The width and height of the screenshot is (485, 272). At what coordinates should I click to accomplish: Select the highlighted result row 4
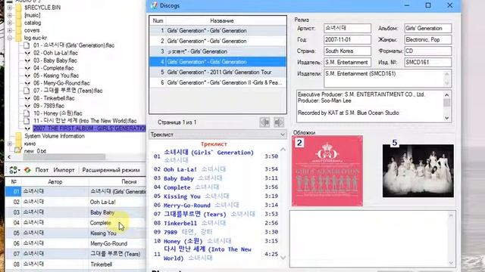click(x=217, y=62)
